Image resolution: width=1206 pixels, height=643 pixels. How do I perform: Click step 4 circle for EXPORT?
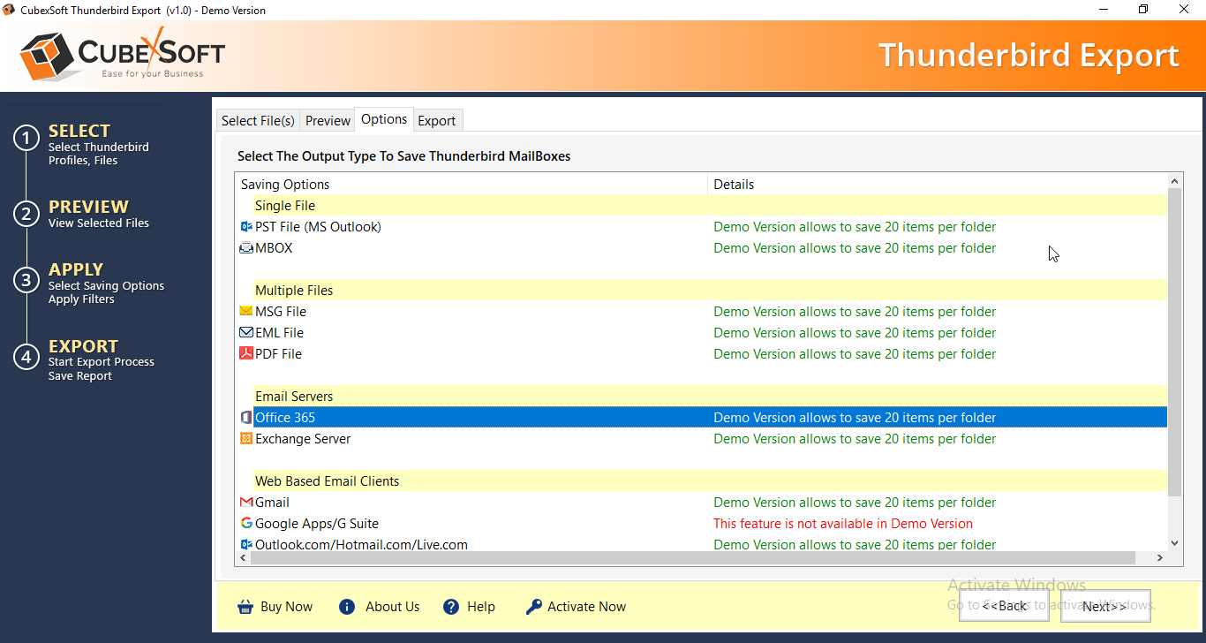point(26,357)
